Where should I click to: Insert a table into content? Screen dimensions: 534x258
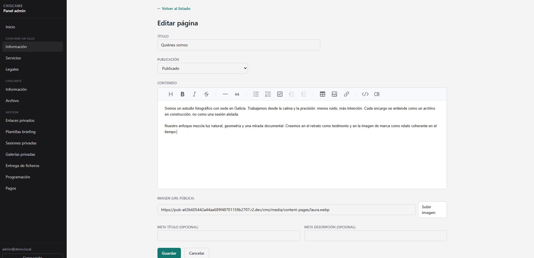pyautogui.click(x=323, y=94)
